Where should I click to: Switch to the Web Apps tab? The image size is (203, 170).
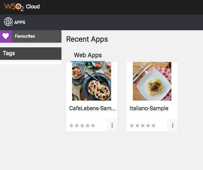88,55
